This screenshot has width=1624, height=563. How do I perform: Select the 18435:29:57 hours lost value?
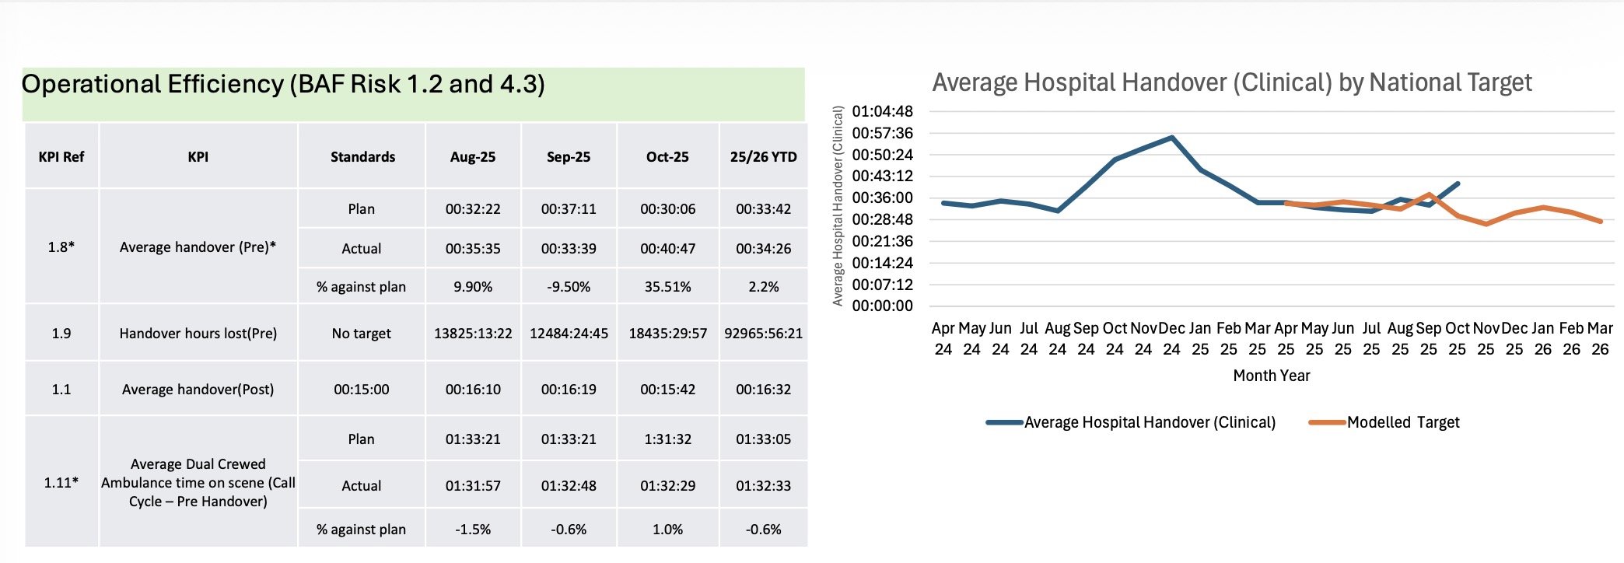pos(667,334)
